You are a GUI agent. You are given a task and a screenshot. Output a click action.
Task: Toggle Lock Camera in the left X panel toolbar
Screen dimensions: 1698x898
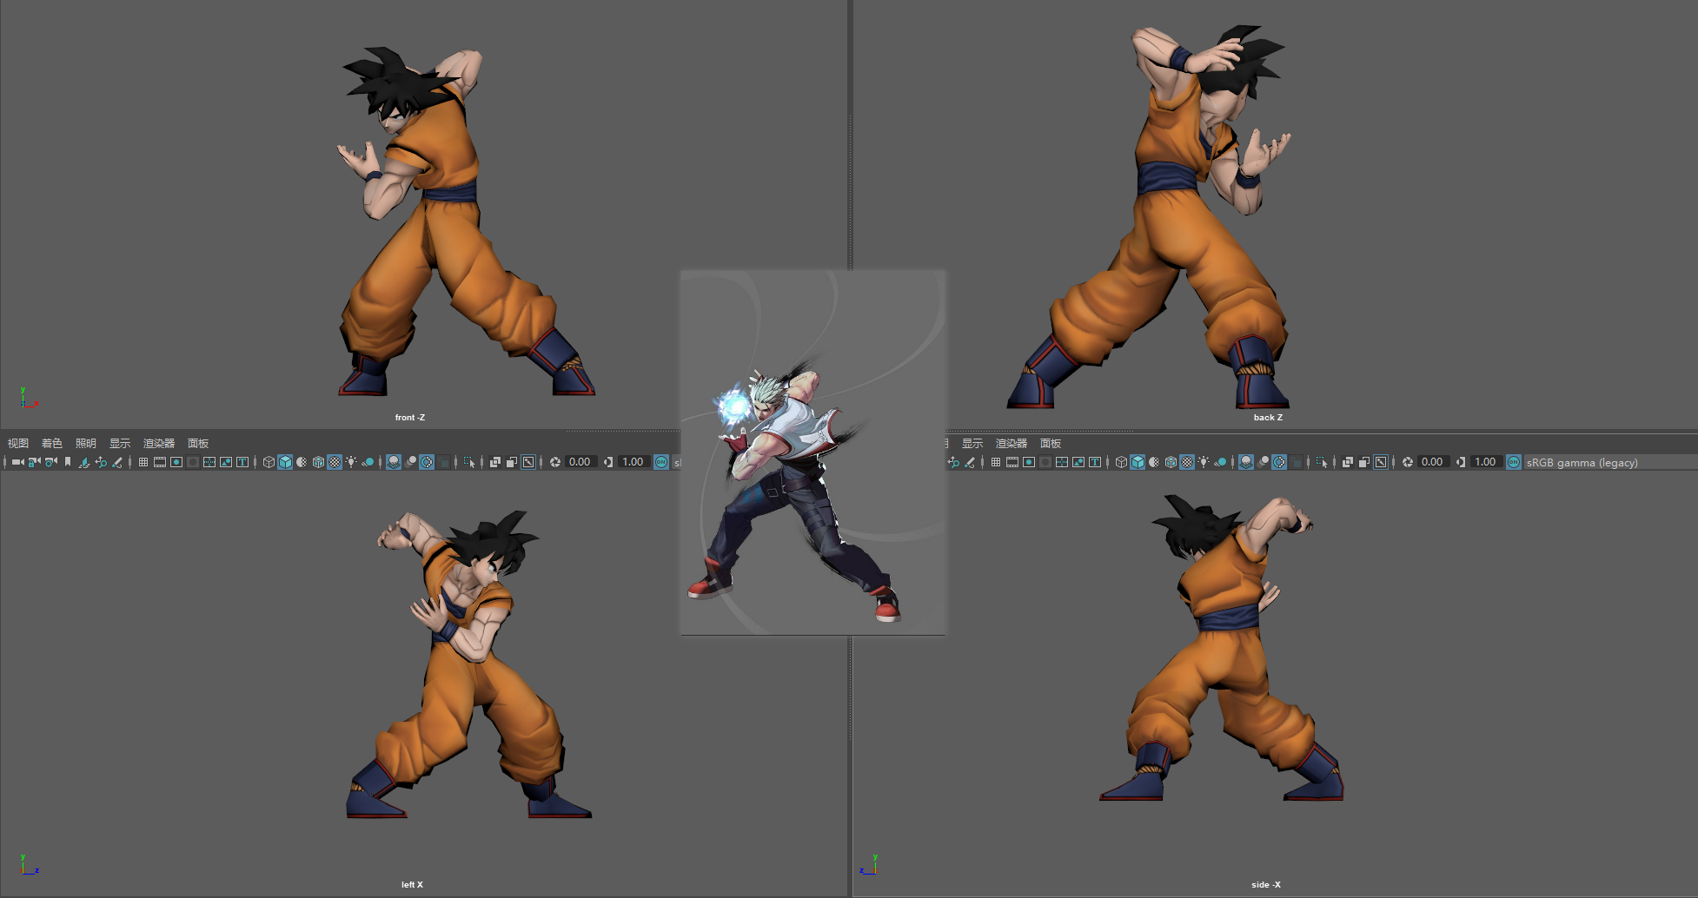(34, 462)
